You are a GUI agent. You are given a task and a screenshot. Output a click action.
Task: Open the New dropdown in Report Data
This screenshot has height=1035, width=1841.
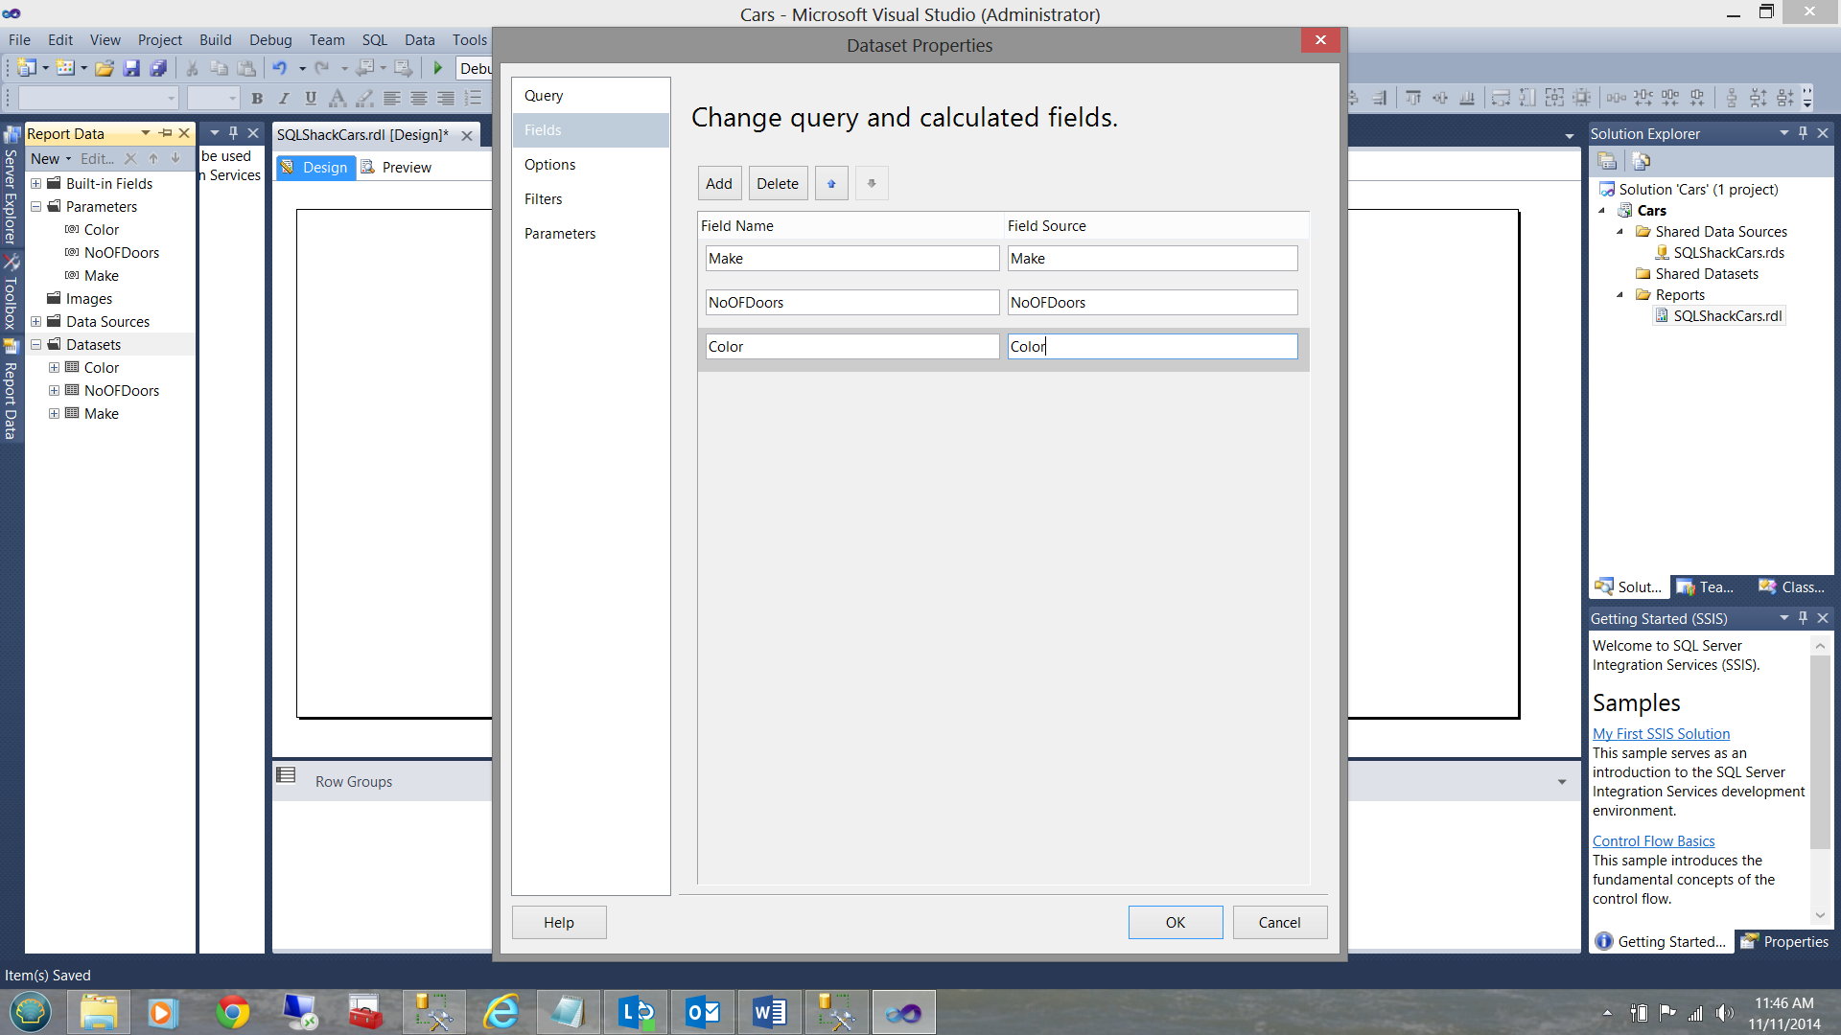(x=51, y=159)
